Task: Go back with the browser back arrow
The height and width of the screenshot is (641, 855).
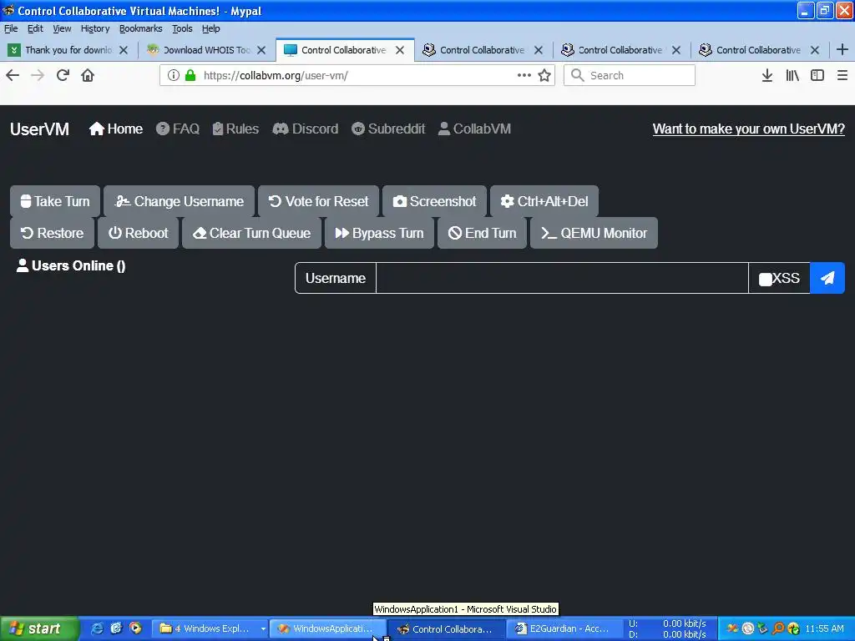Action: coord(13,75)
